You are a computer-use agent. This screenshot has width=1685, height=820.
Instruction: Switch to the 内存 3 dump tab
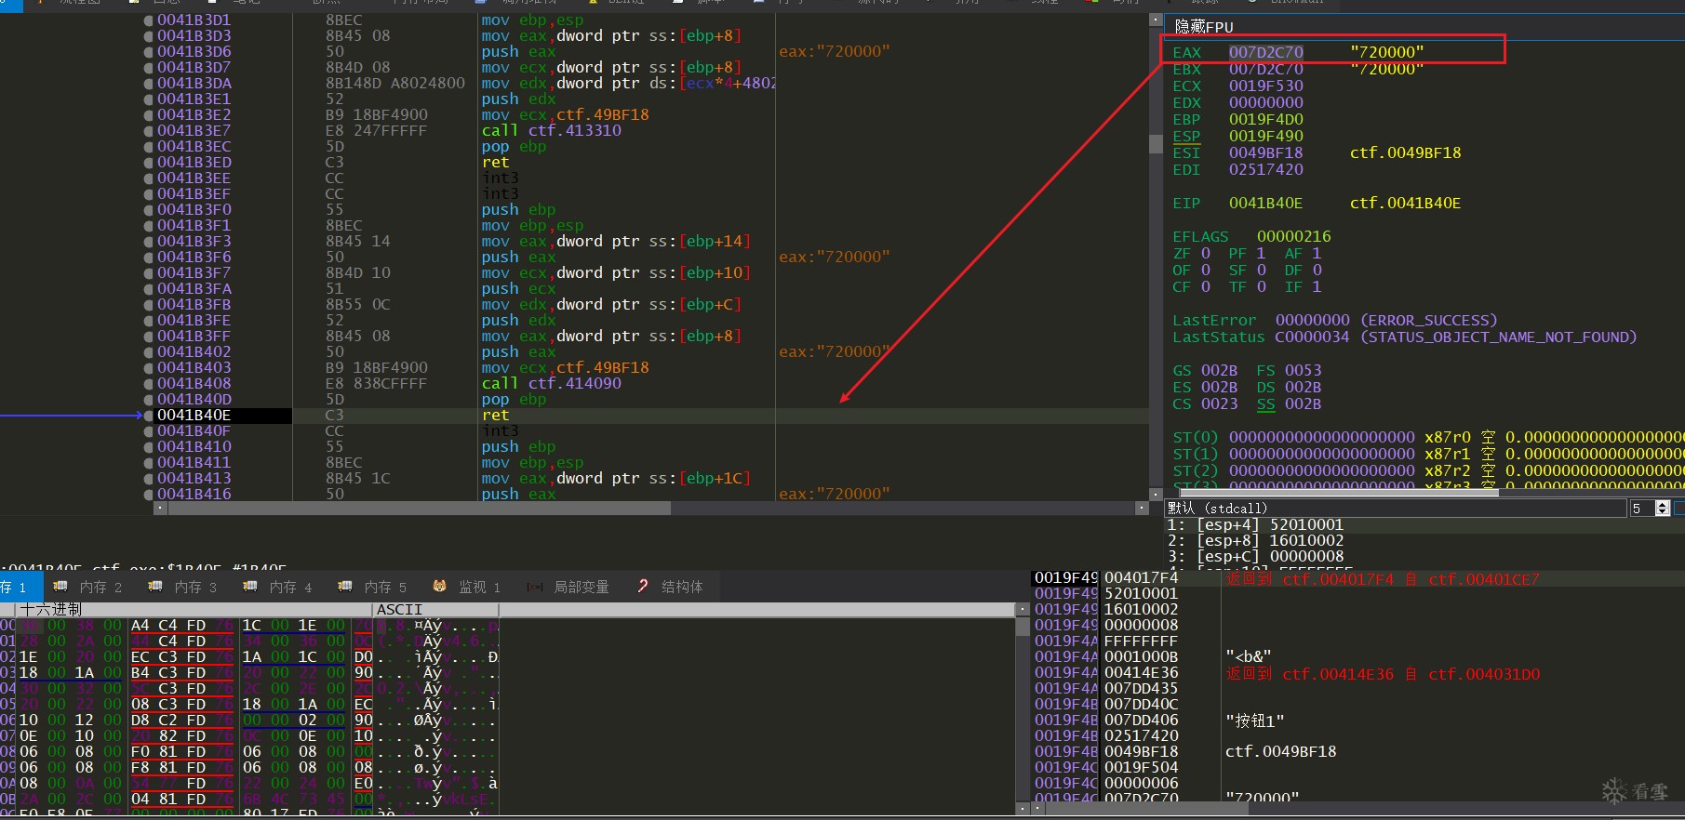pyautogui.click(x=183, y=587)
